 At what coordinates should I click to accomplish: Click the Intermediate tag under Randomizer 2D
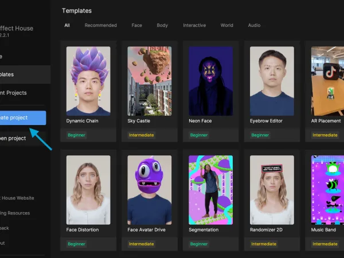pos(264,244)
